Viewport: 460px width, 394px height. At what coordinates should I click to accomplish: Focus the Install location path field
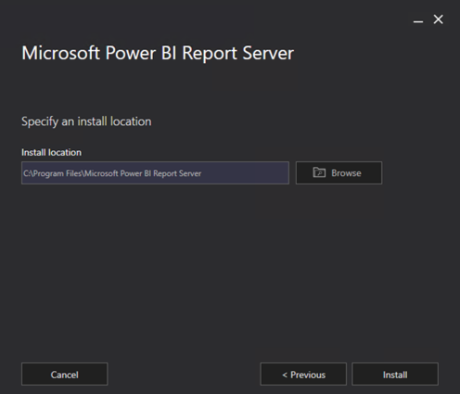point(155,172)
